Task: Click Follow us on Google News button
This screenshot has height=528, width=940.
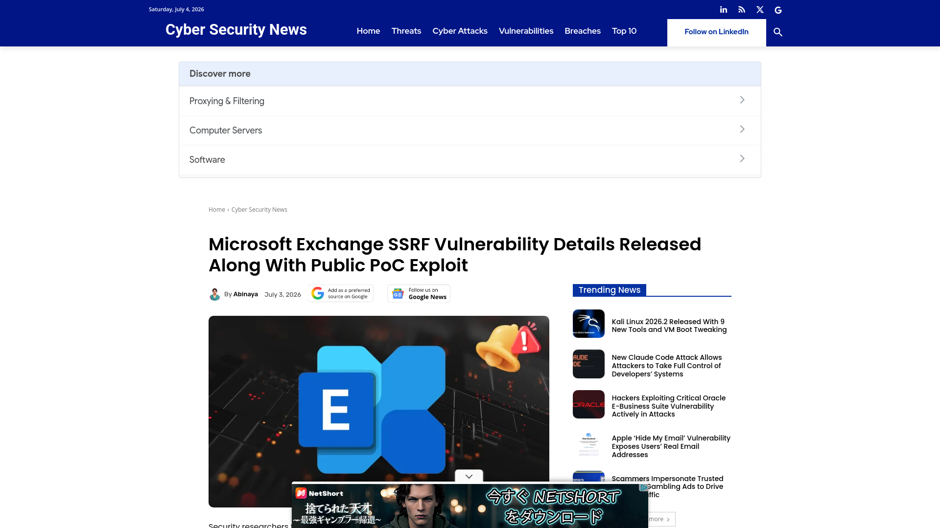Action: coord(419,293)
